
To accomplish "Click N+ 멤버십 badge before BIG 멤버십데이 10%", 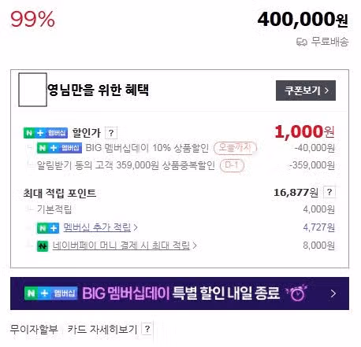I will [x=59, y=148].
